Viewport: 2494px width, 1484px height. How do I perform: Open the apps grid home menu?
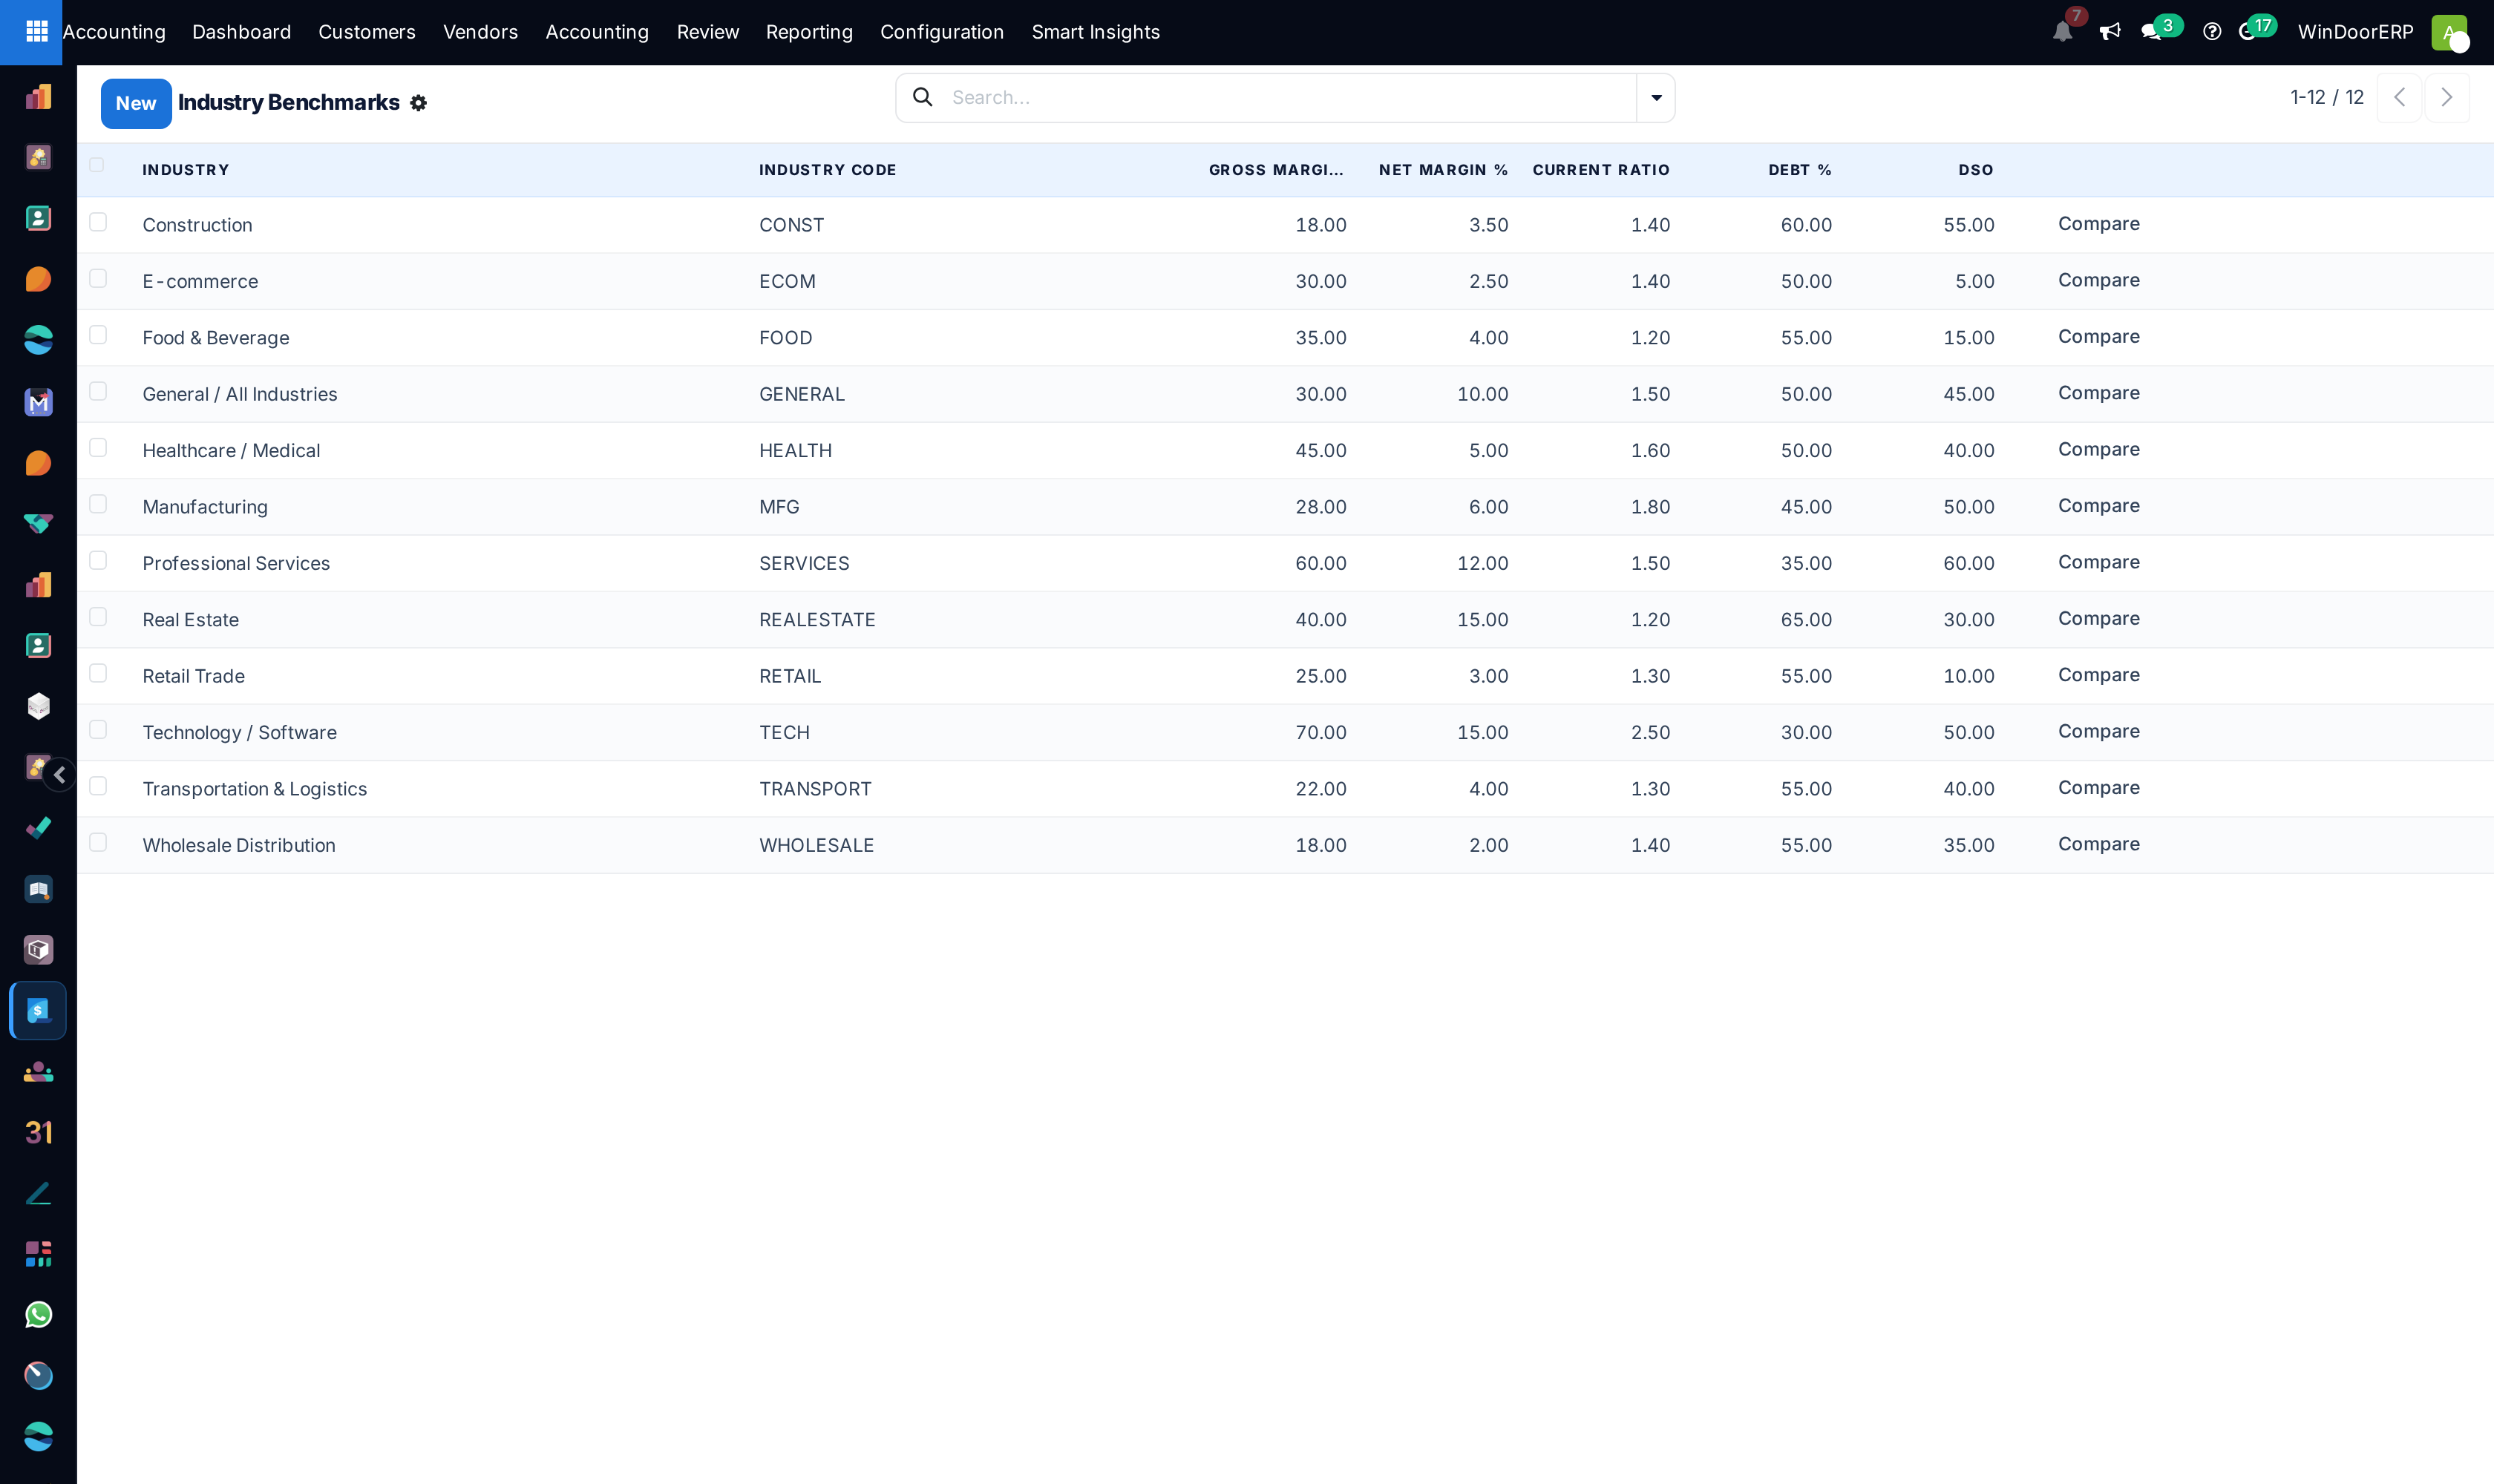(x=36, y=32)
